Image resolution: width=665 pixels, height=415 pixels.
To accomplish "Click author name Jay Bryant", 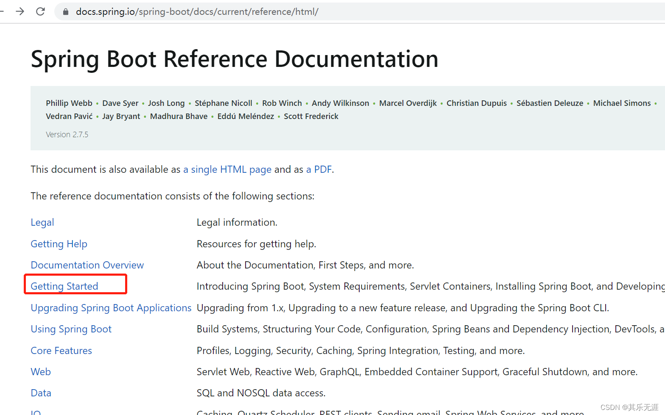I will pyautogui.click(x=121, y=116).
